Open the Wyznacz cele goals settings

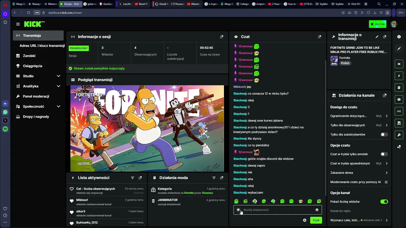coord(359,220)
